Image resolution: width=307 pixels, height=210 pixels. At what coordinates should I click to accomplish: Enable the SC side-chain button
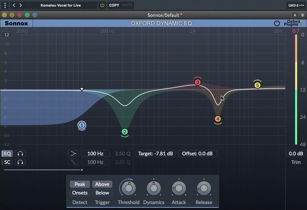click(x=7, y=162)
